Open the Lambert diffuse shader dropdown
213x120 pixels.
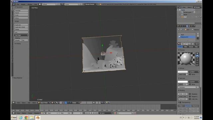click(x=194, y=72)
